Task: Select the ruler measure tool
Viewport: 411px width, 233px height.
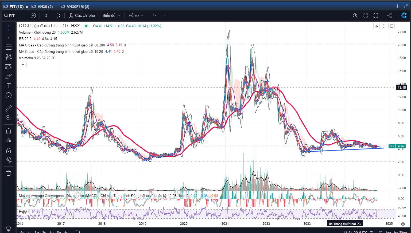Action: click(x=9, y=108)
